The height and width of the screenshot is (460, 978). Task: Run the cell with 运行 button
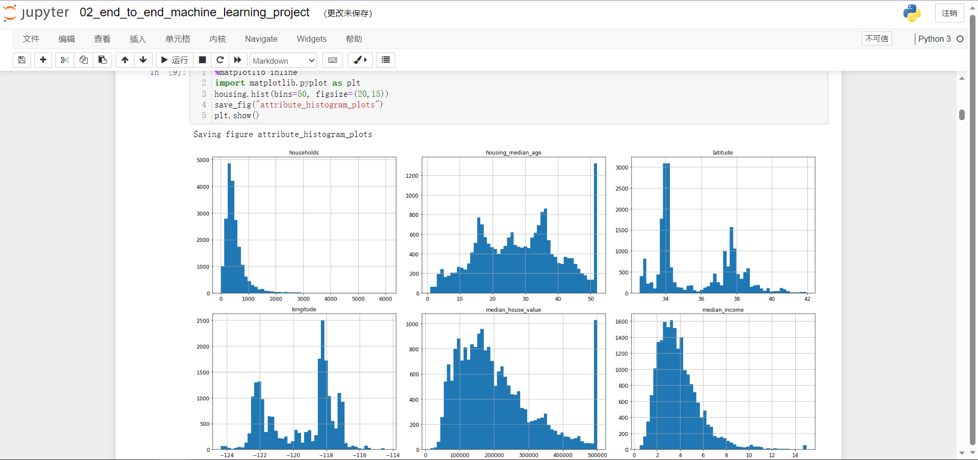pos(175,60)
